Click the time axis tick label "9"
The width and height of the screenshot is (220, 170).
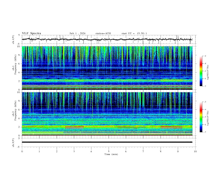(178, 151)
